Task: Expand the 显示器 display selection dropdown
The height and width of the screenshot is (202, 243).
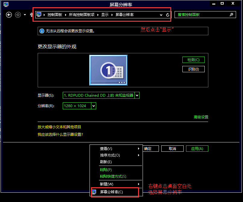Action: coord(137,95)
